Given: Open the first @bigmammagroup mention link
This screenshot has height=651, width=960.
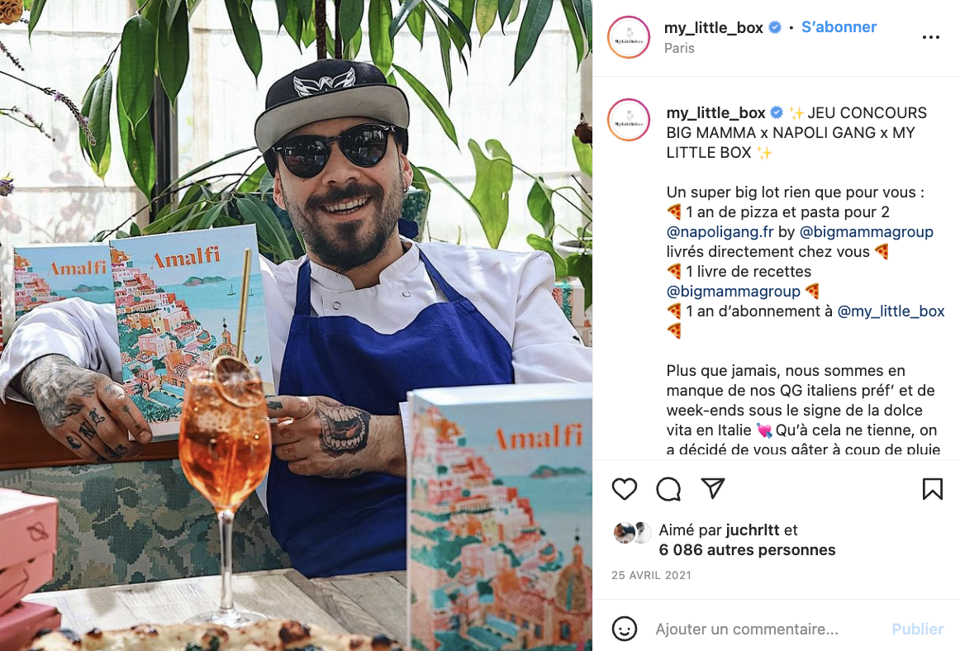Looking at the screenshot, I should point(867,232).
